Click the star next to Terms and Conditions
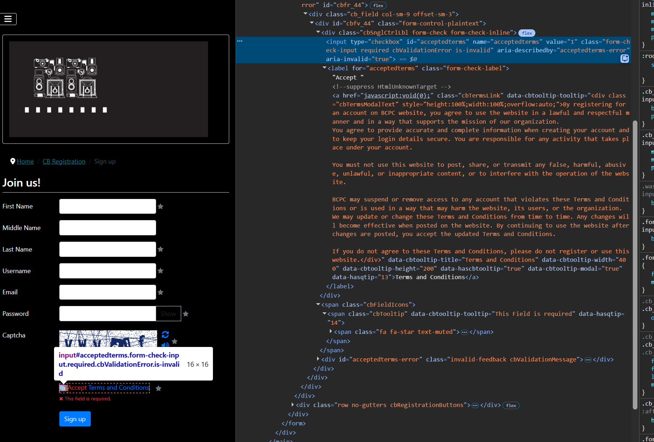The image size is (654, 442). [159, 388]
